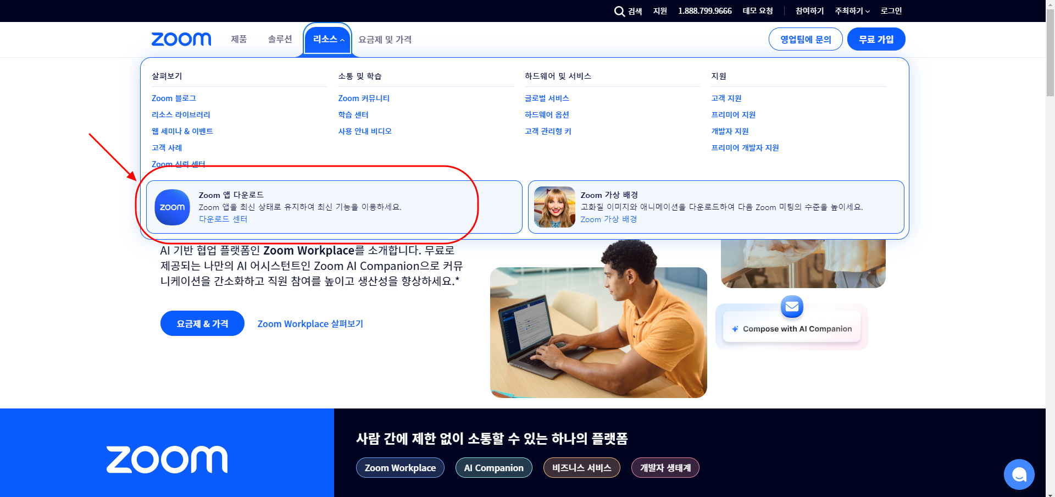Open the Zoom logo home link

click(x=181, y=39)
